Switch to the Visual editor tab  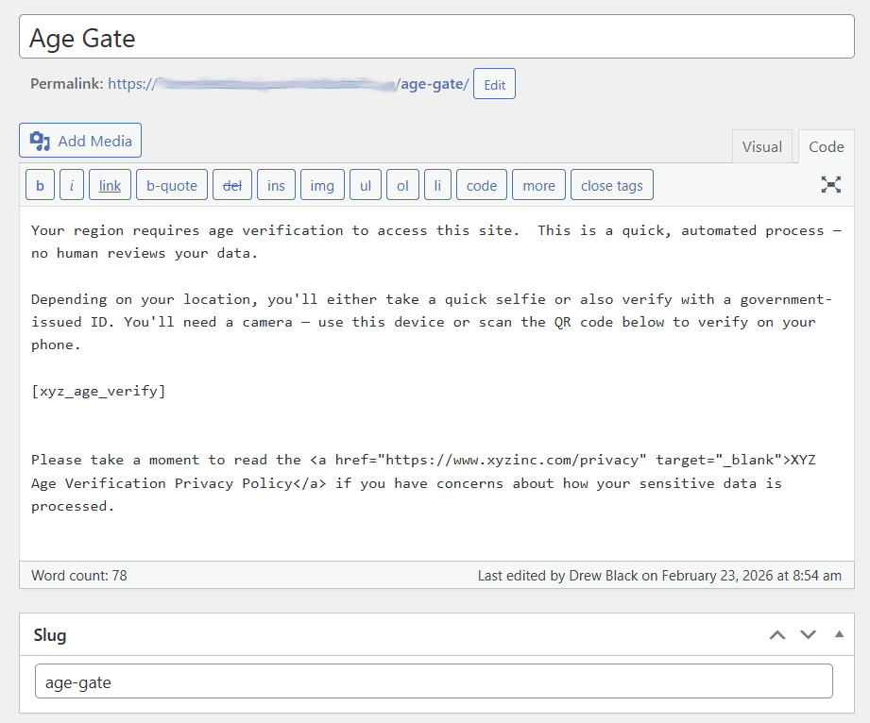(762, 146)
